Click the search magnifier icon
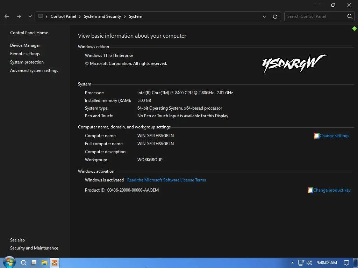 click(x=350, y=16)
